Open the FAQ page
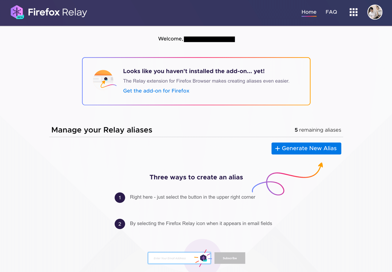Image resolution: width=392 pixels, height=272 pixels. click(331, 12)
